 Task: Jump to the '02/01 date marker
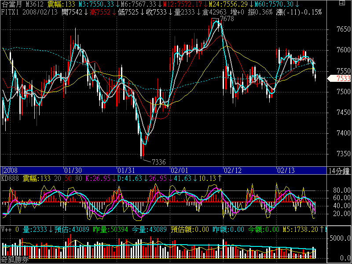(179, 170)
